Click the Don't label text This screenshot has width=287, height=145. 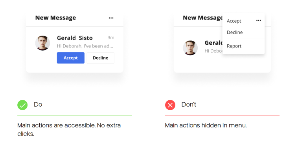coord(189,105)
